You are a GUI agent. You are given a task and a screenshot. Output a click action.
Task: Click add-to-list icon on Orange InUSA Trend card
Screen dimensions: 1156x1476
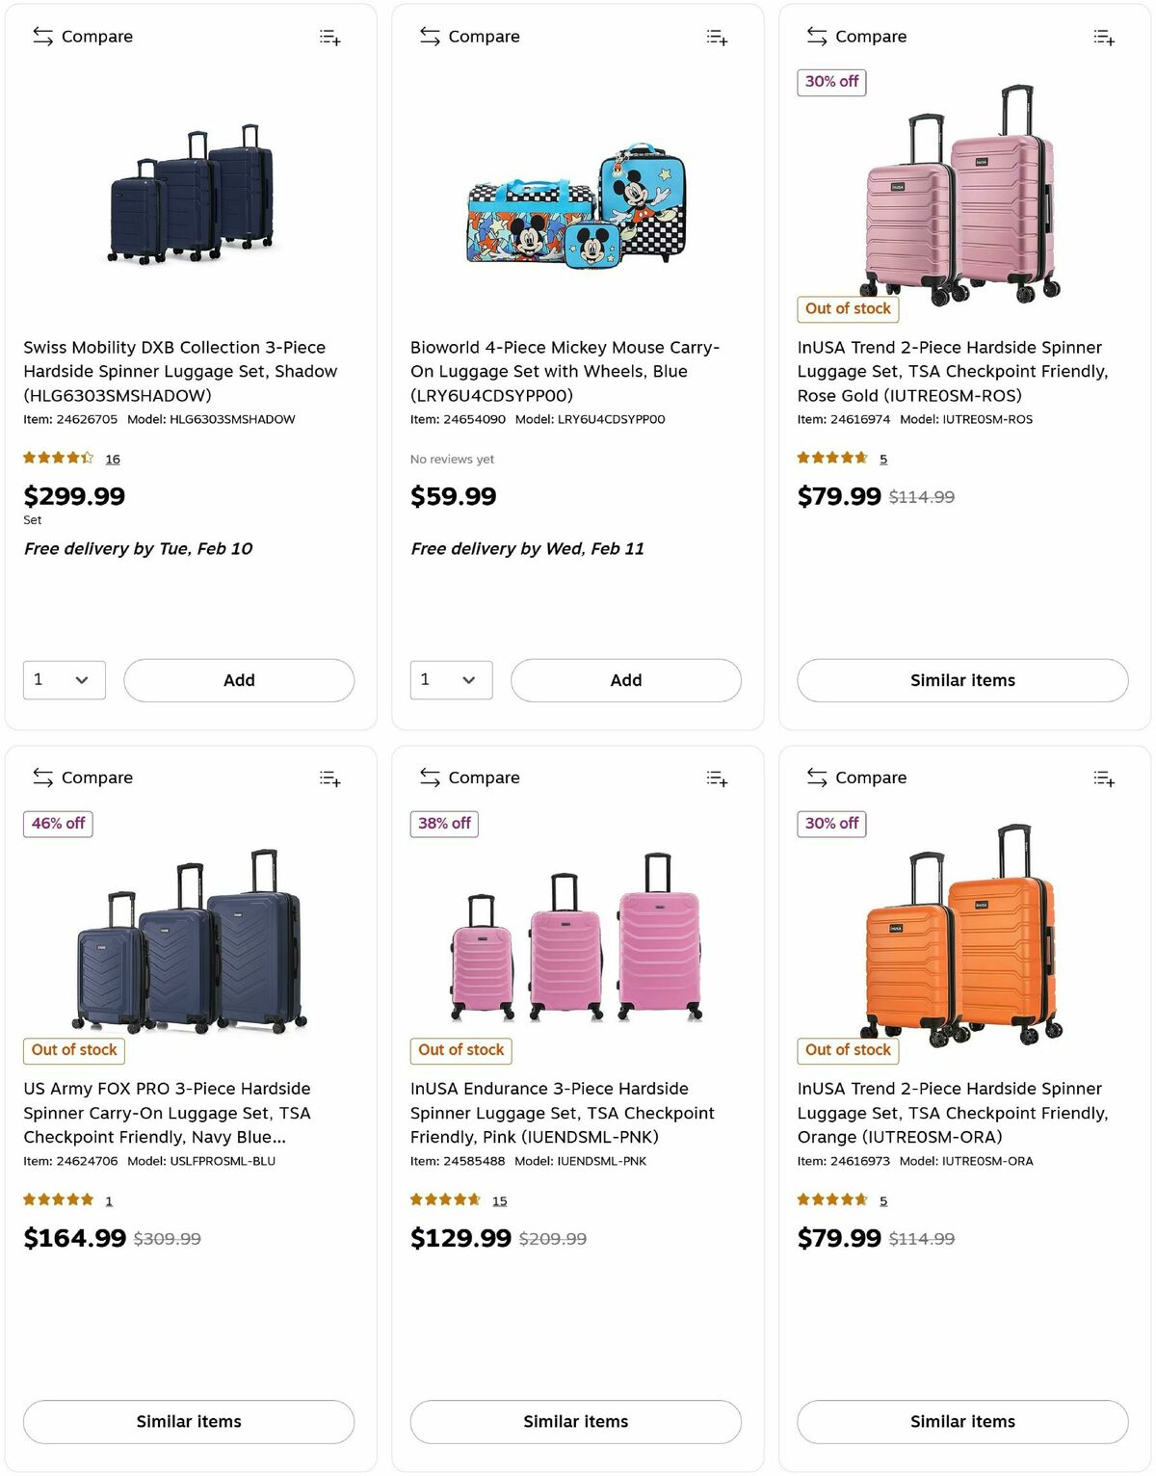[1104, 778]
